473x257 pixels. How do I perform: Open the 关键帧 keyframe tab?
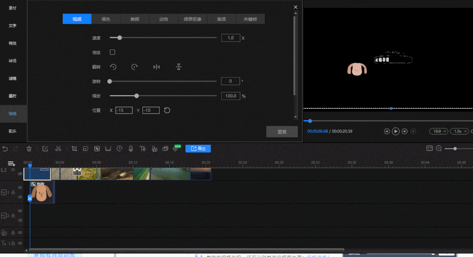250,19
